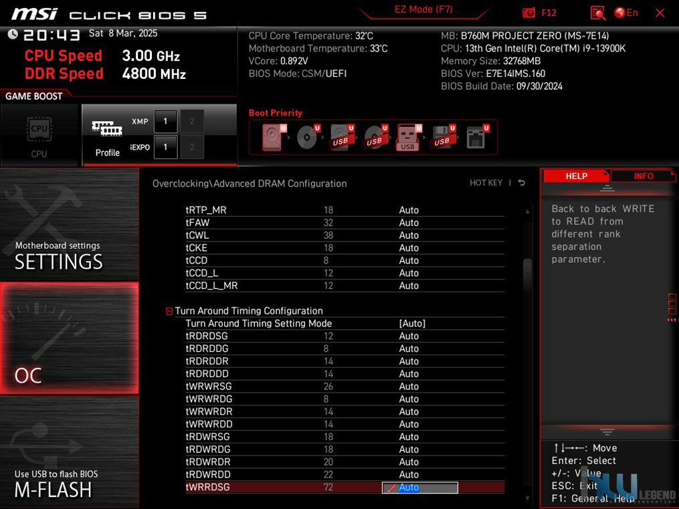
Task: Select the tRDWRDG row
Action: [x=345, y=449]
